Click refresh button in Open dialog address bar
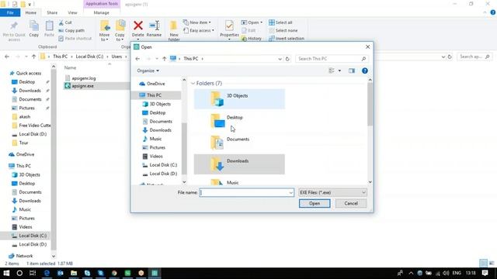 [287, 59]
